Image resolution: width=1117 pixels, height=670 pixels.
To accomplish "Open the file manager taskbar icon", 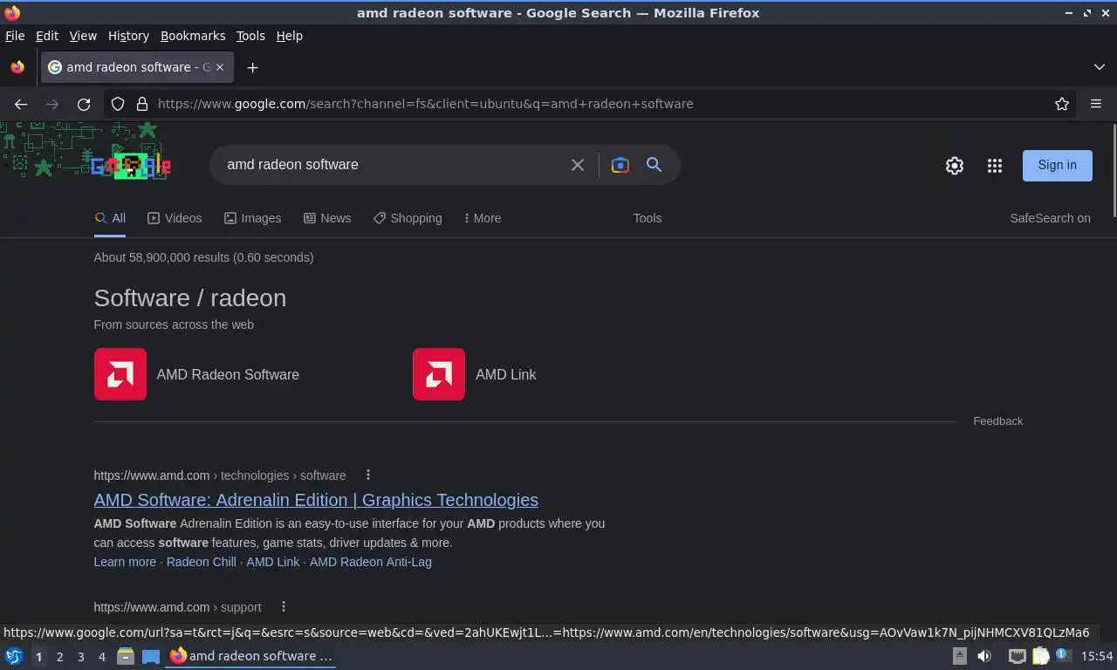I will [x=126, y=656].
